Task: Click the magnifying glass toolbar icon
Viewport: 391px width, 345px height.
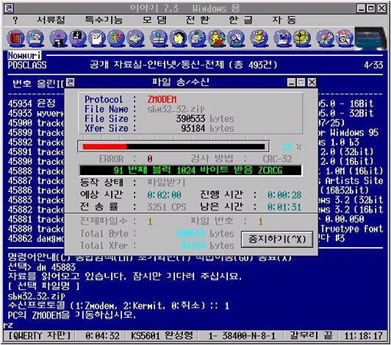Action: coord(344,38)
